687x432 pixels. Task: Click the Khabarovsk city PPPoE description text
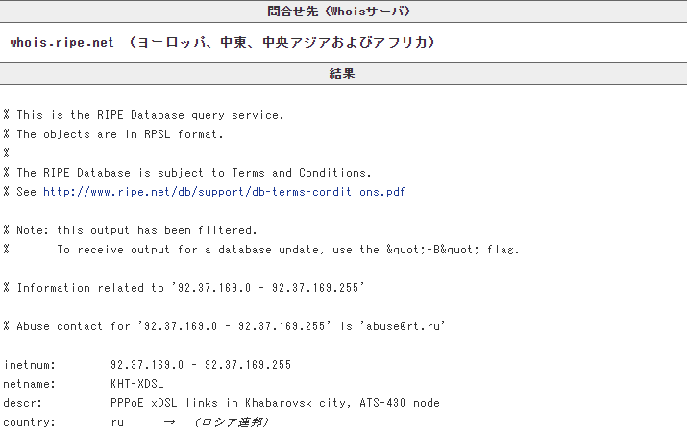(275, 403)
